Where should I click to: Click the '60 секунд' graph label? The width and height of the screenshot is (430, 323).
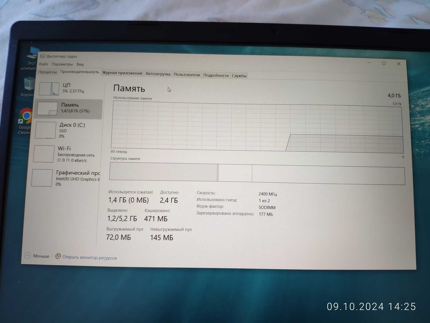(x=119, y=152)
